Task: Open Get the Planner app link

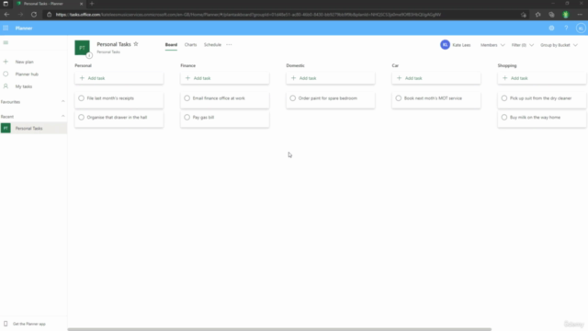Action: (29, 324)
